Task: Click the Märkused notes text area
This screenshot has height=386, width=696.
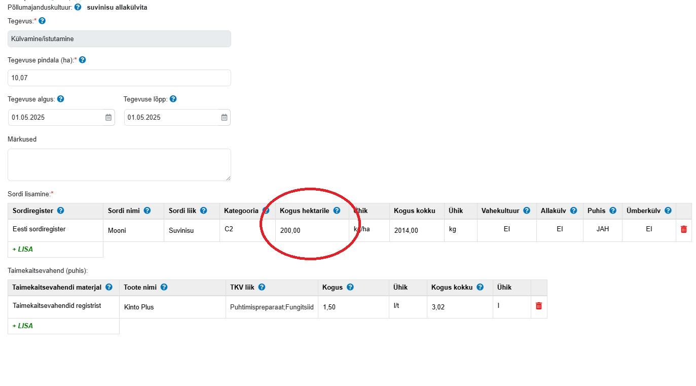Action: 119,164
